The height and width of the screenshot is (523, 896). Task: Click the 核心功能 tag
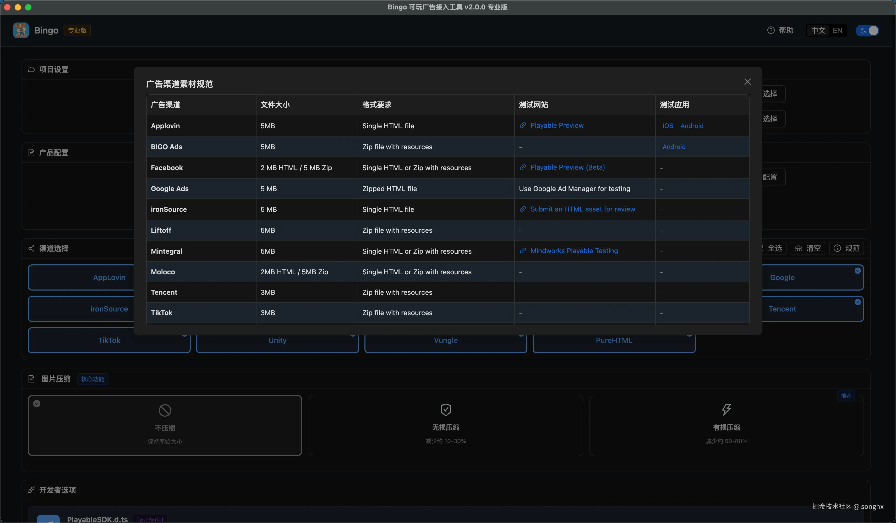point(92,379)
